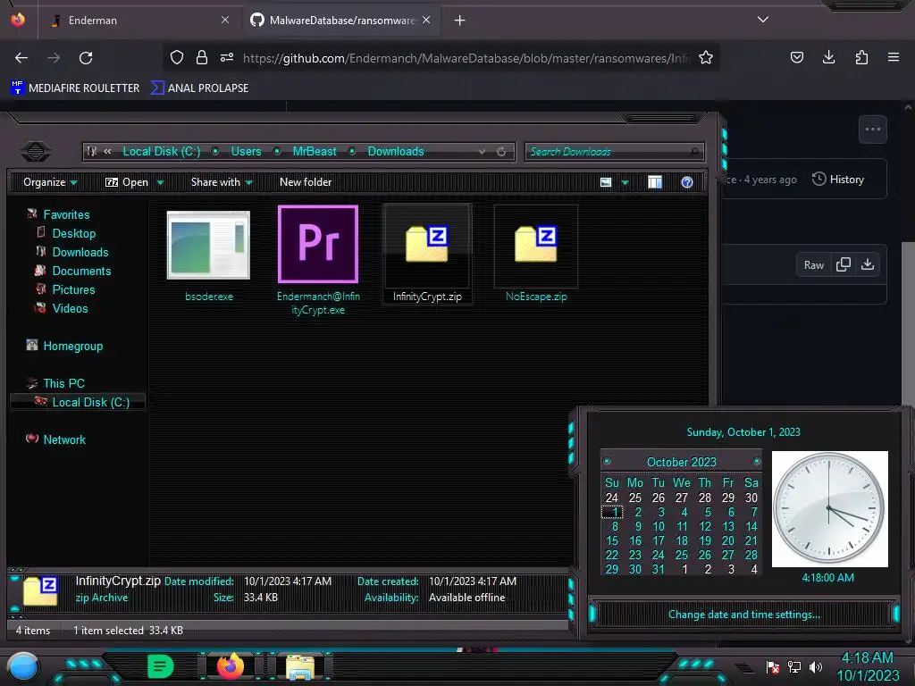Click the Search Downloads field
The width and height of the screenshot is (915, 686).
click(x=614, y=152)
